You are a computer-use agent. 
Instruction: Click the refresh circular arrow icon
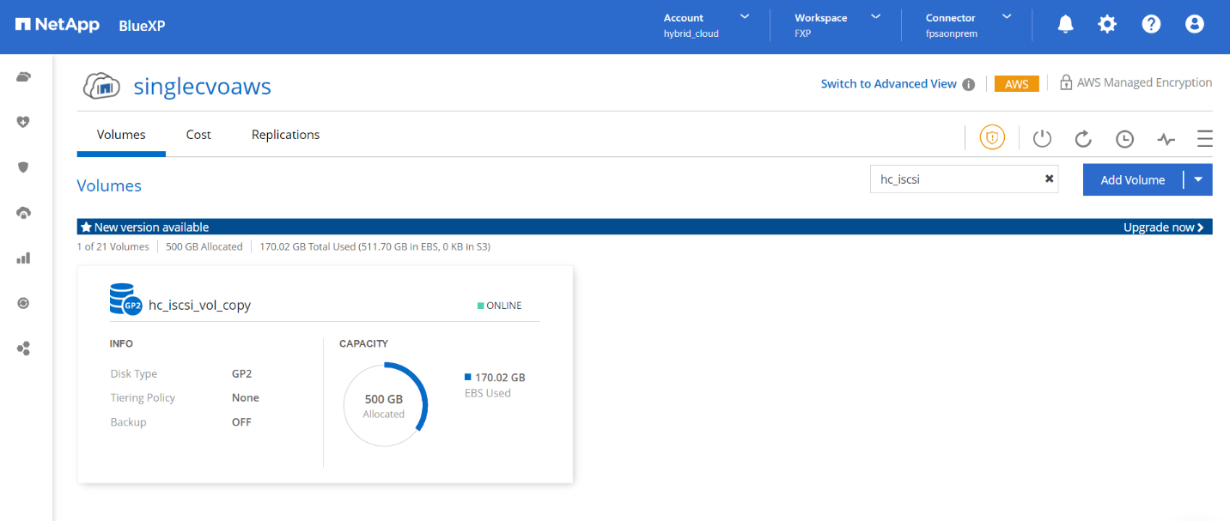pos(1083,138)
